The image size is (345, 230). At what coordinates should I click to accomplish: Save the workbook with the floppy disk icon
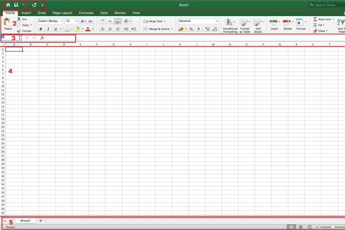(16, 5)
